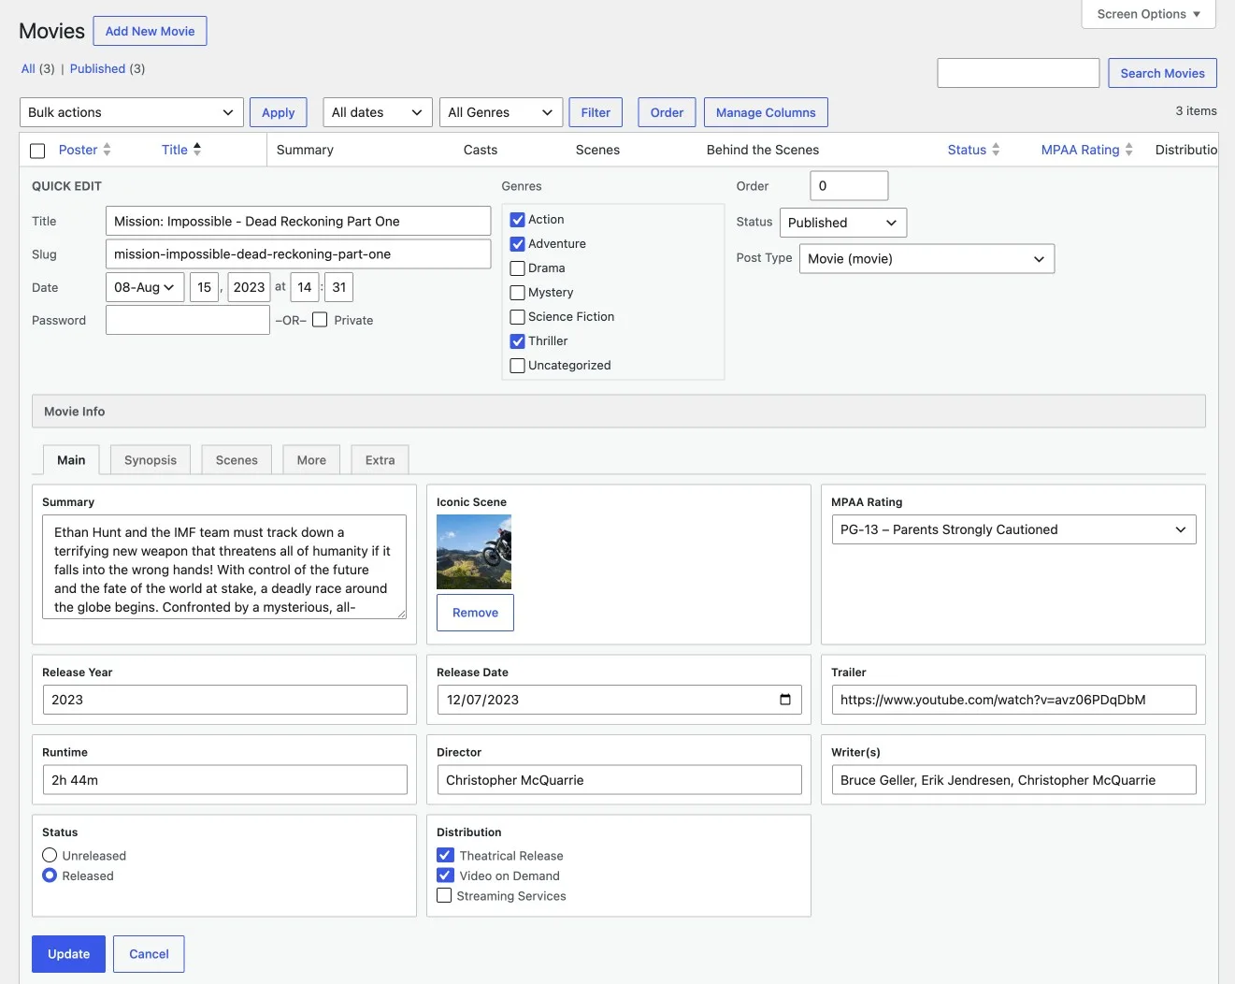
Task: Show All movies filter link
Action: (x=28, y=68)
